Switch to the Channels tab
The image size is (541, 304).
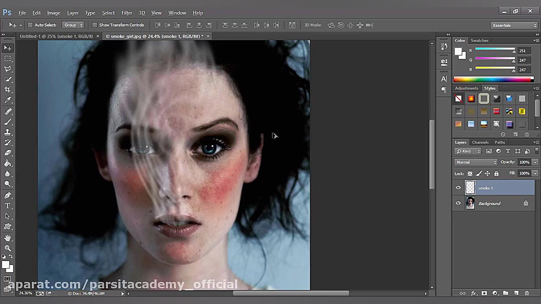[x=480, y=142]
